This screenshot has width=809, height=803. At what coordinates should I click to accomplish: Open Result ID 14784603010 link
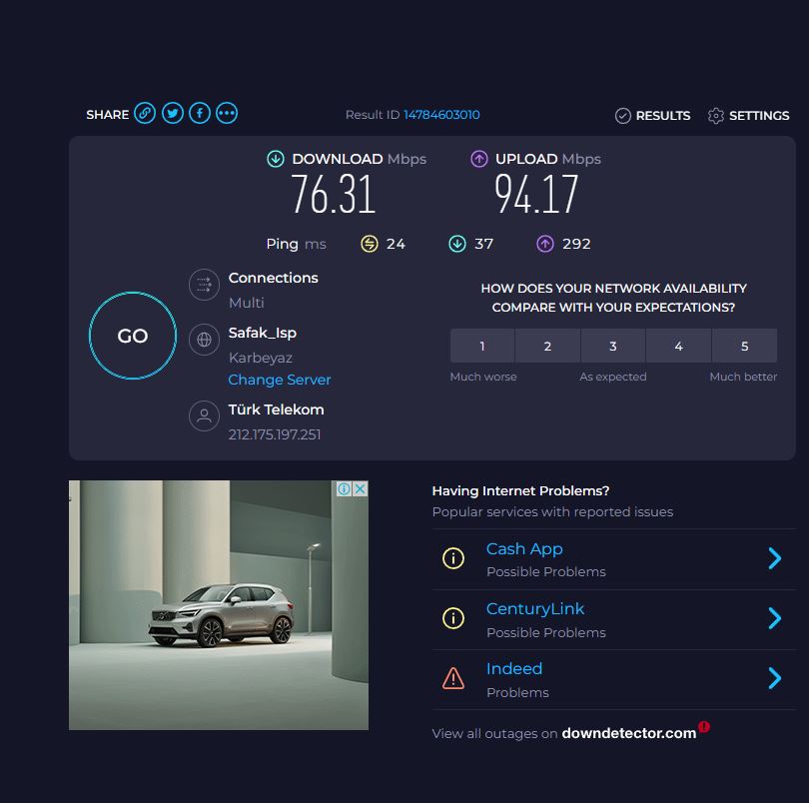click(x=441, y=115)
